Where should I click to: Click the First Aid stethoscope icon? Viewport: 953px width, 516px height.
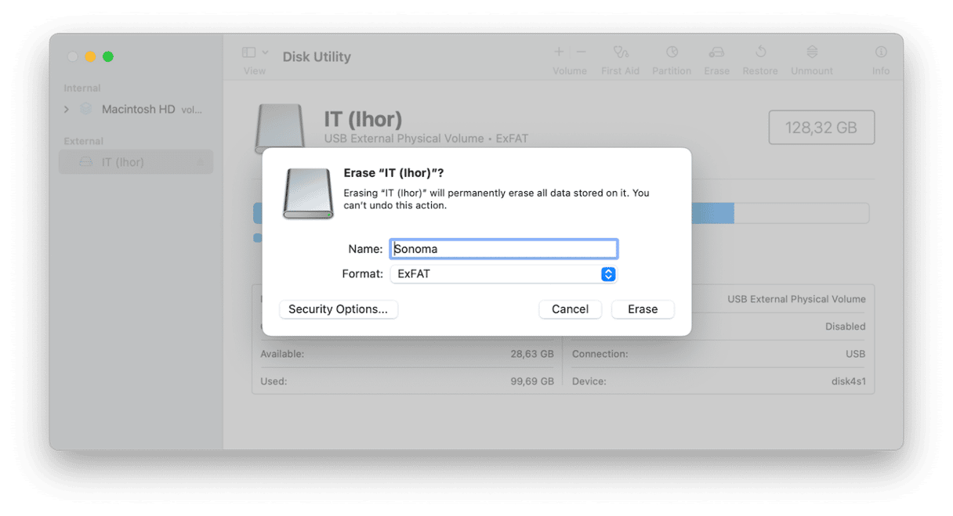pyautogui.click(x=621, y=52)
